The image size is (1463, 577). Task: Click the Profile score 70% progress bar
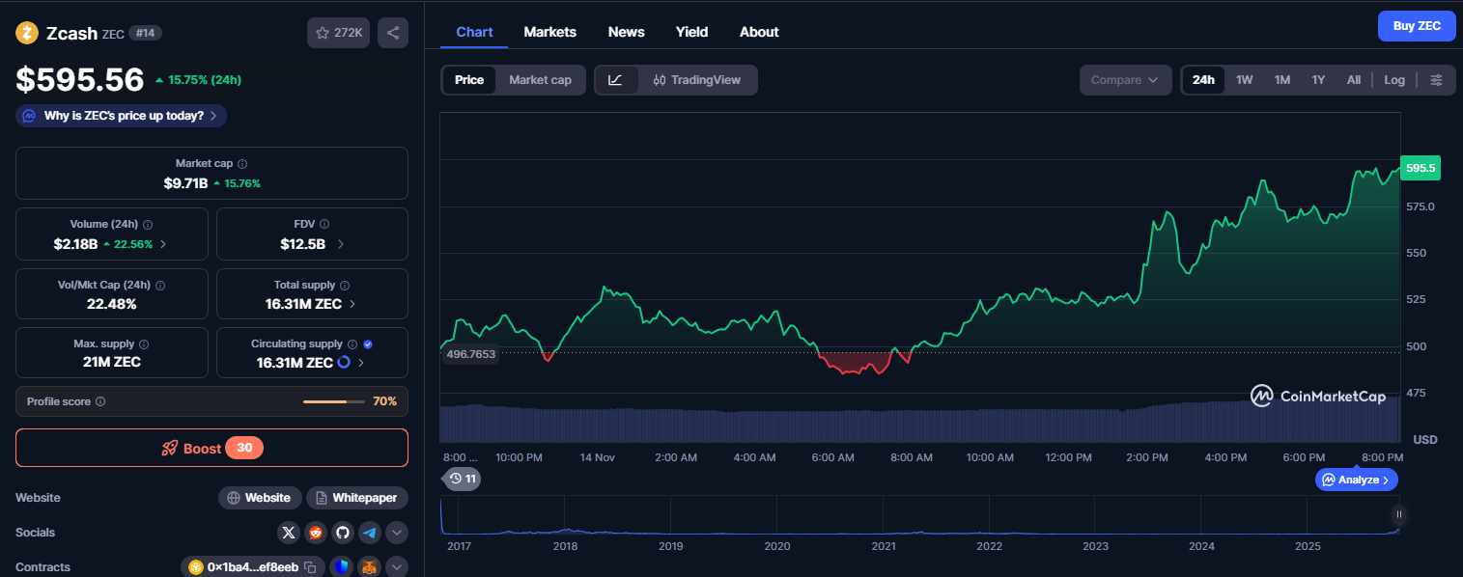click(x=334, y=401)
